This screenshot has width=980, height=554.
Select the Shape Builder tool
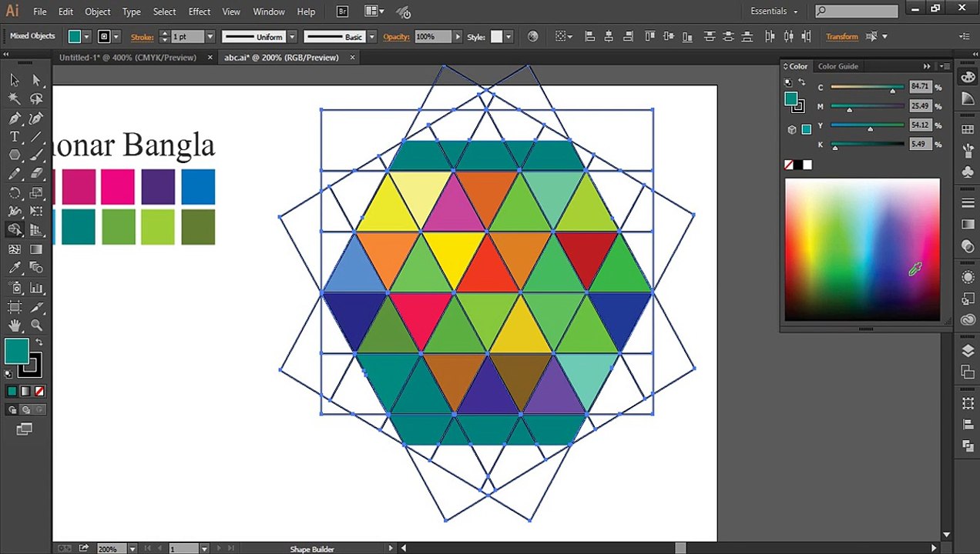[15, 230]
